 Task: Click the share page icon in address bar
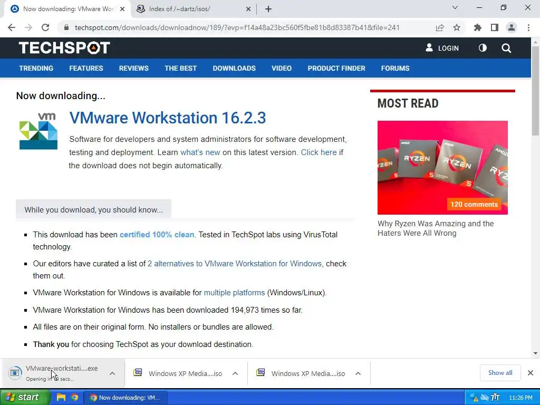click(440, 27)
